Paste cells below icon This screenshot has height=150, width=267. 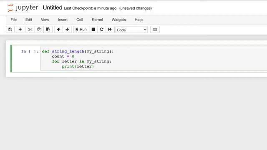click(x=48, y=30)
